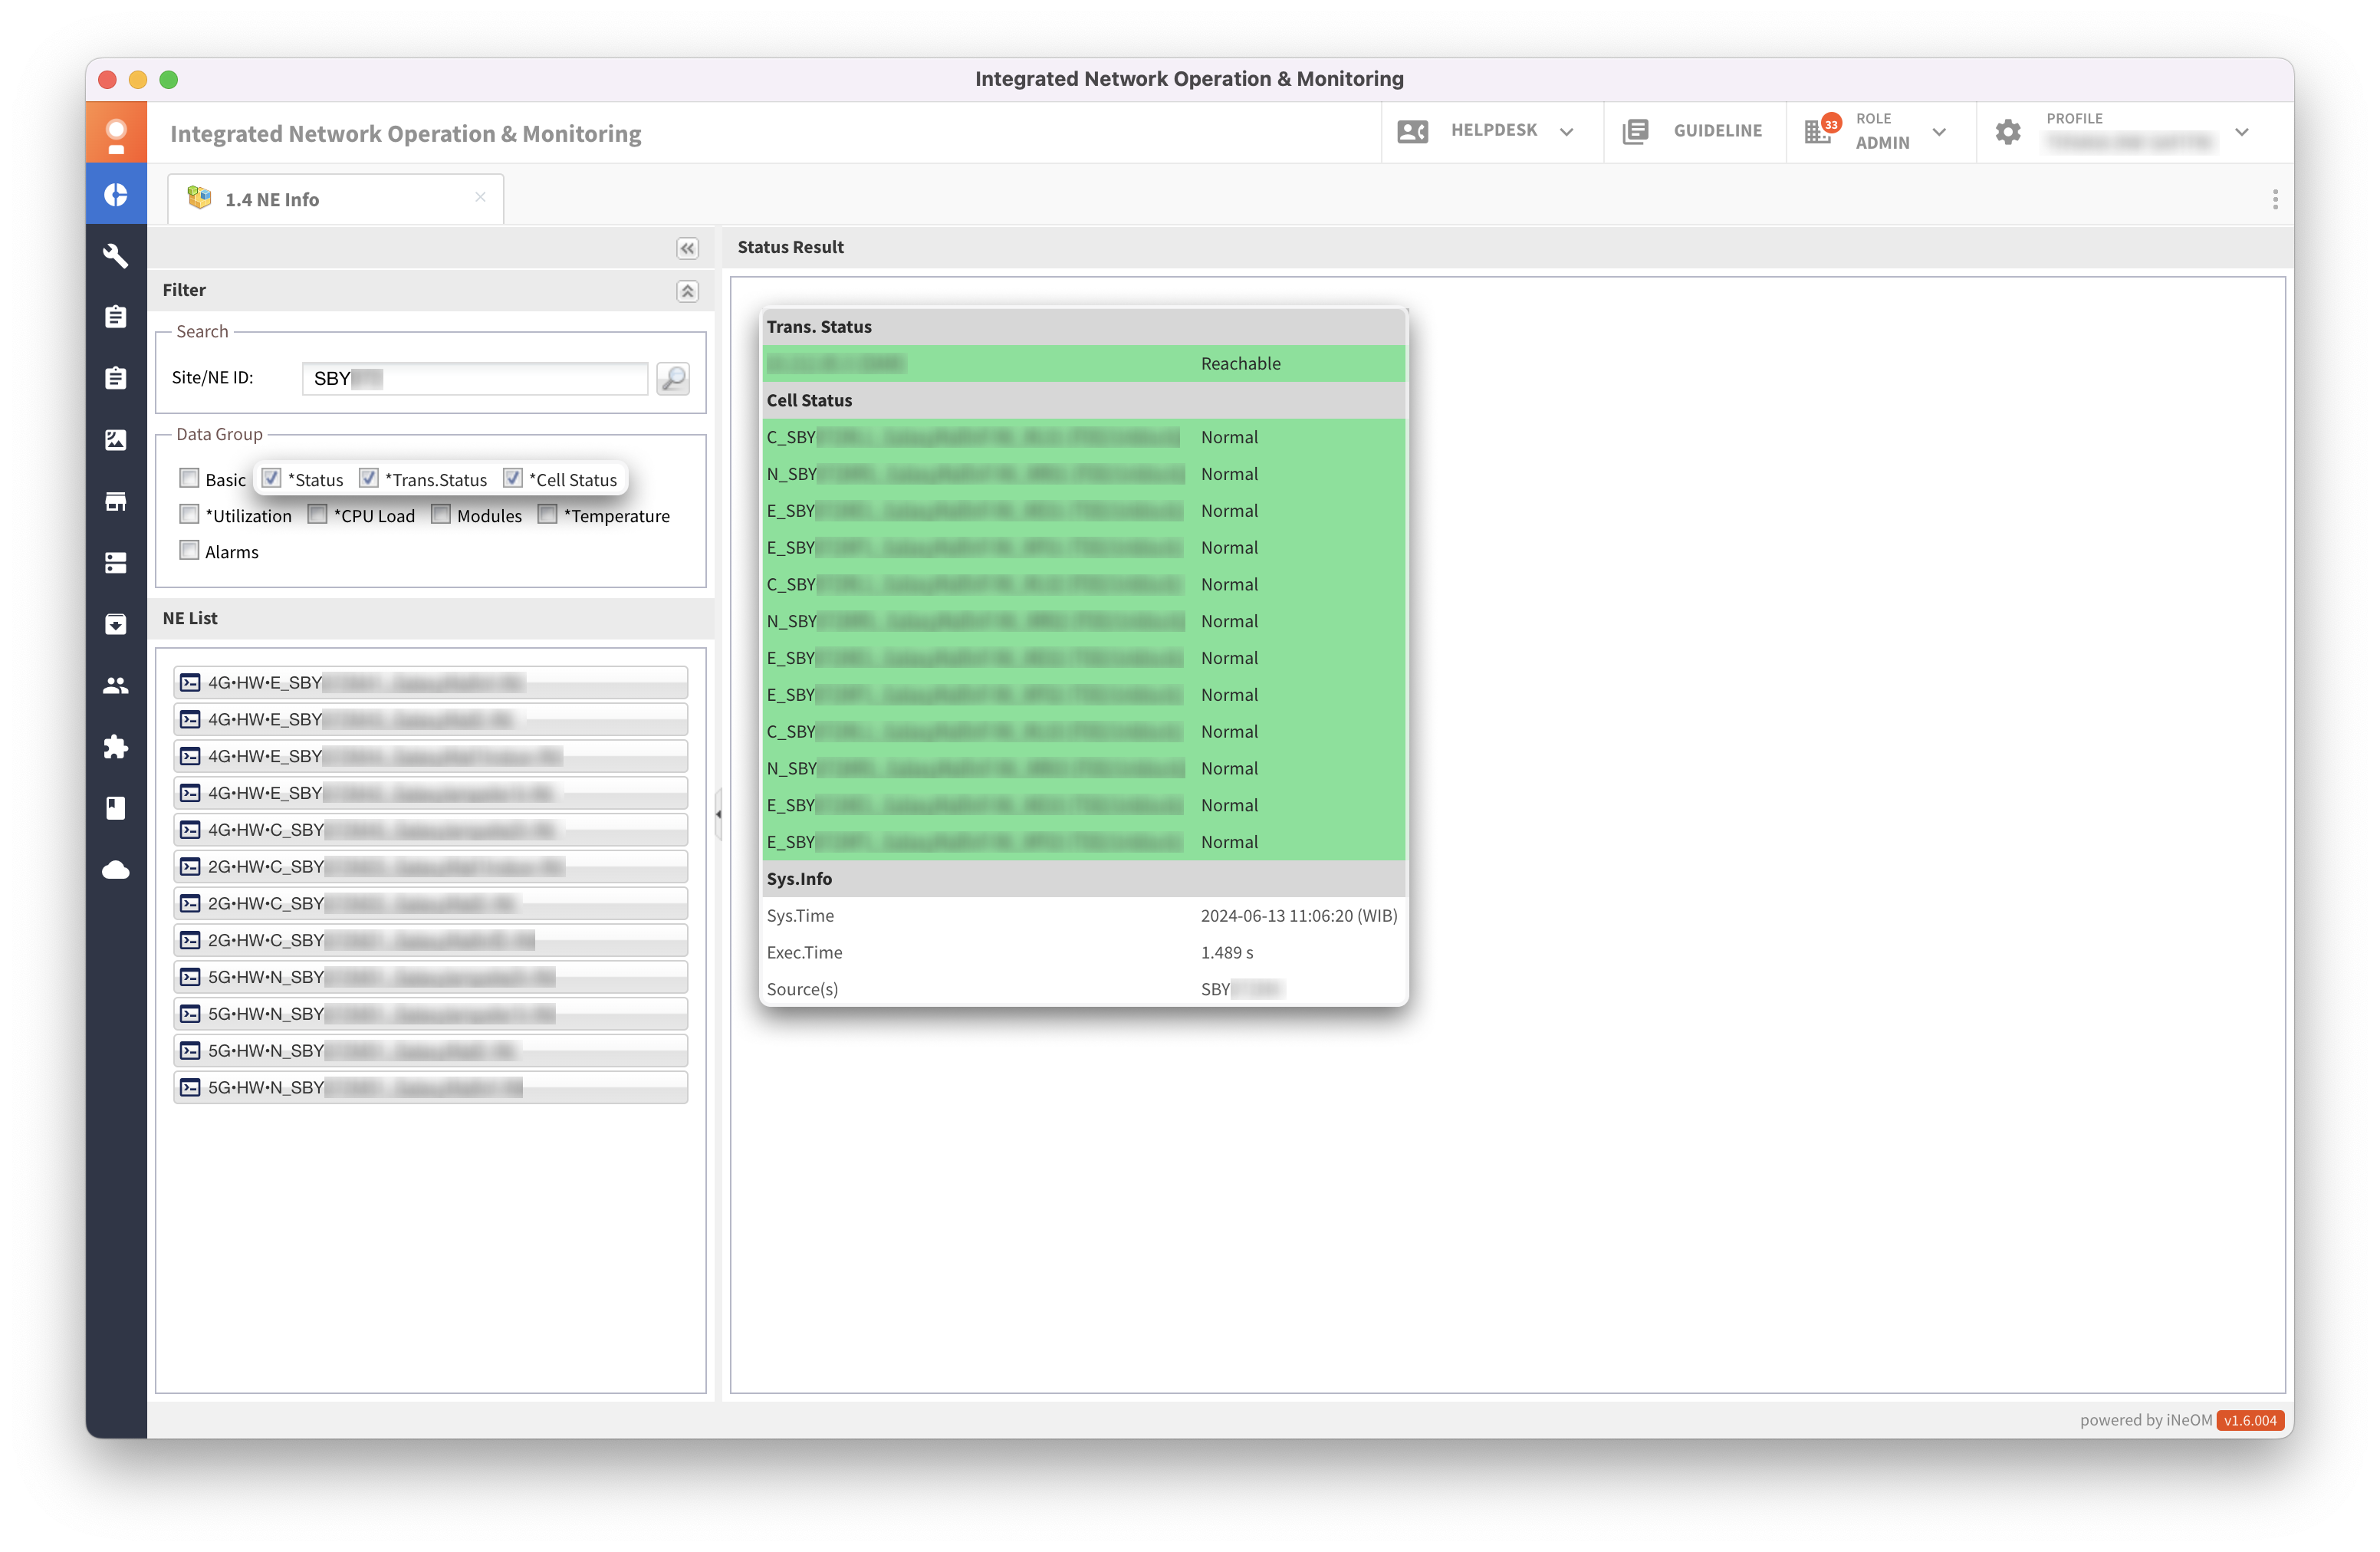Click the PROFILE label
Image resolution: width=2380 pixels, height=1552 pixels.
(x=2074, y=119)
